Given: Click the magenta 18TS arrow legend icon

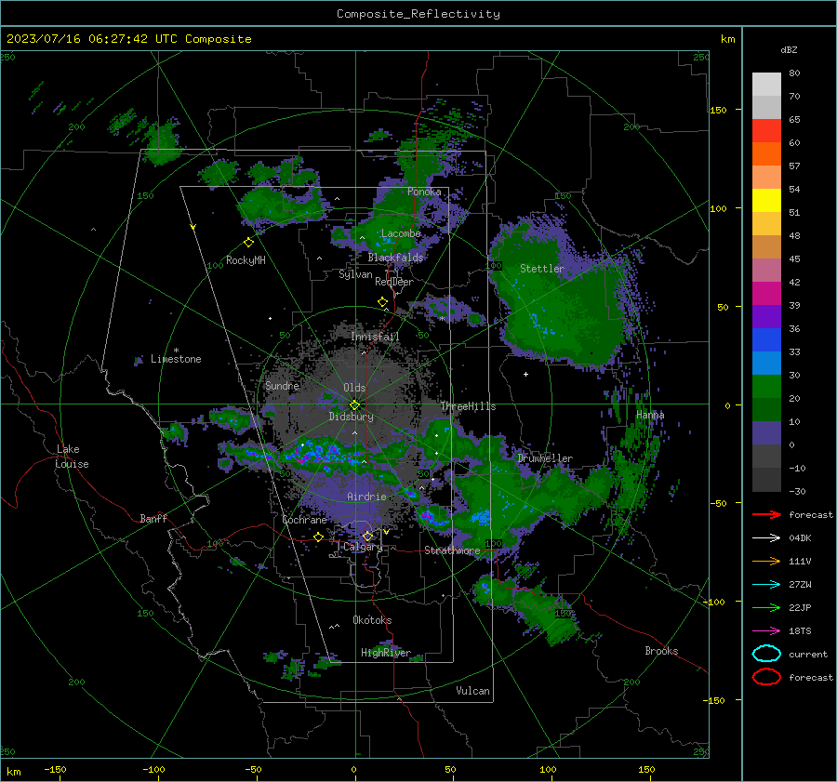Looking at the screenshot, I should pyautogui.click(x=766, y=631).
